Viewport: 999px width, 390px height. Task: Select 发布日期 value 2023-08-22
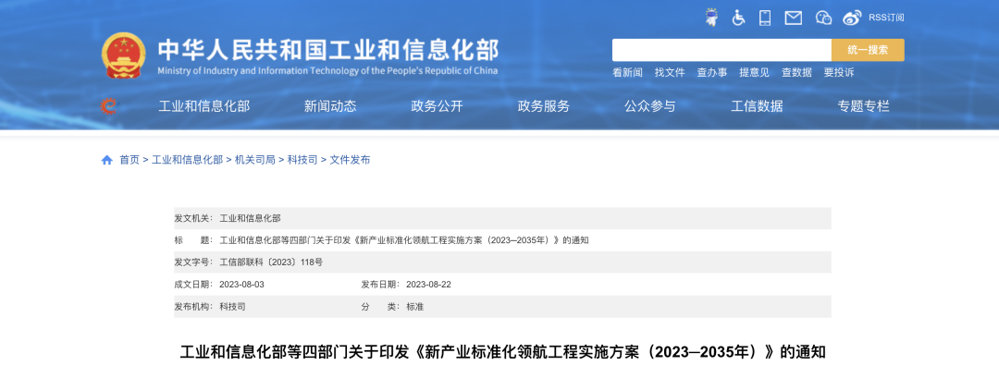coord(428,285)
